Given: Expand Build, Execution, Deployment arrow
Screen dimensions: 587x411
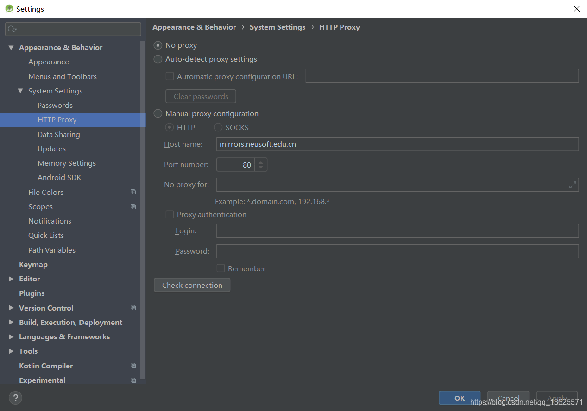Looking at the screenshot, I should point(11,322).
